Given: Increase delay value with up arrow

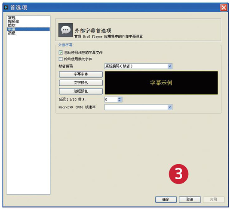Looking at the screenshot, I should [120, 98].
